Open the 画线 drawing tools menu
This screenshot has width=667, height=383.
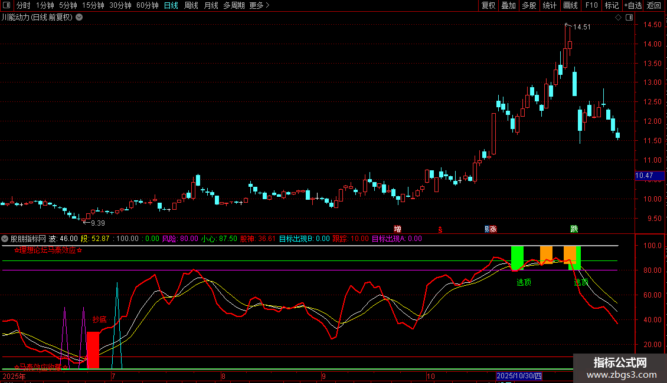[570, 5]
